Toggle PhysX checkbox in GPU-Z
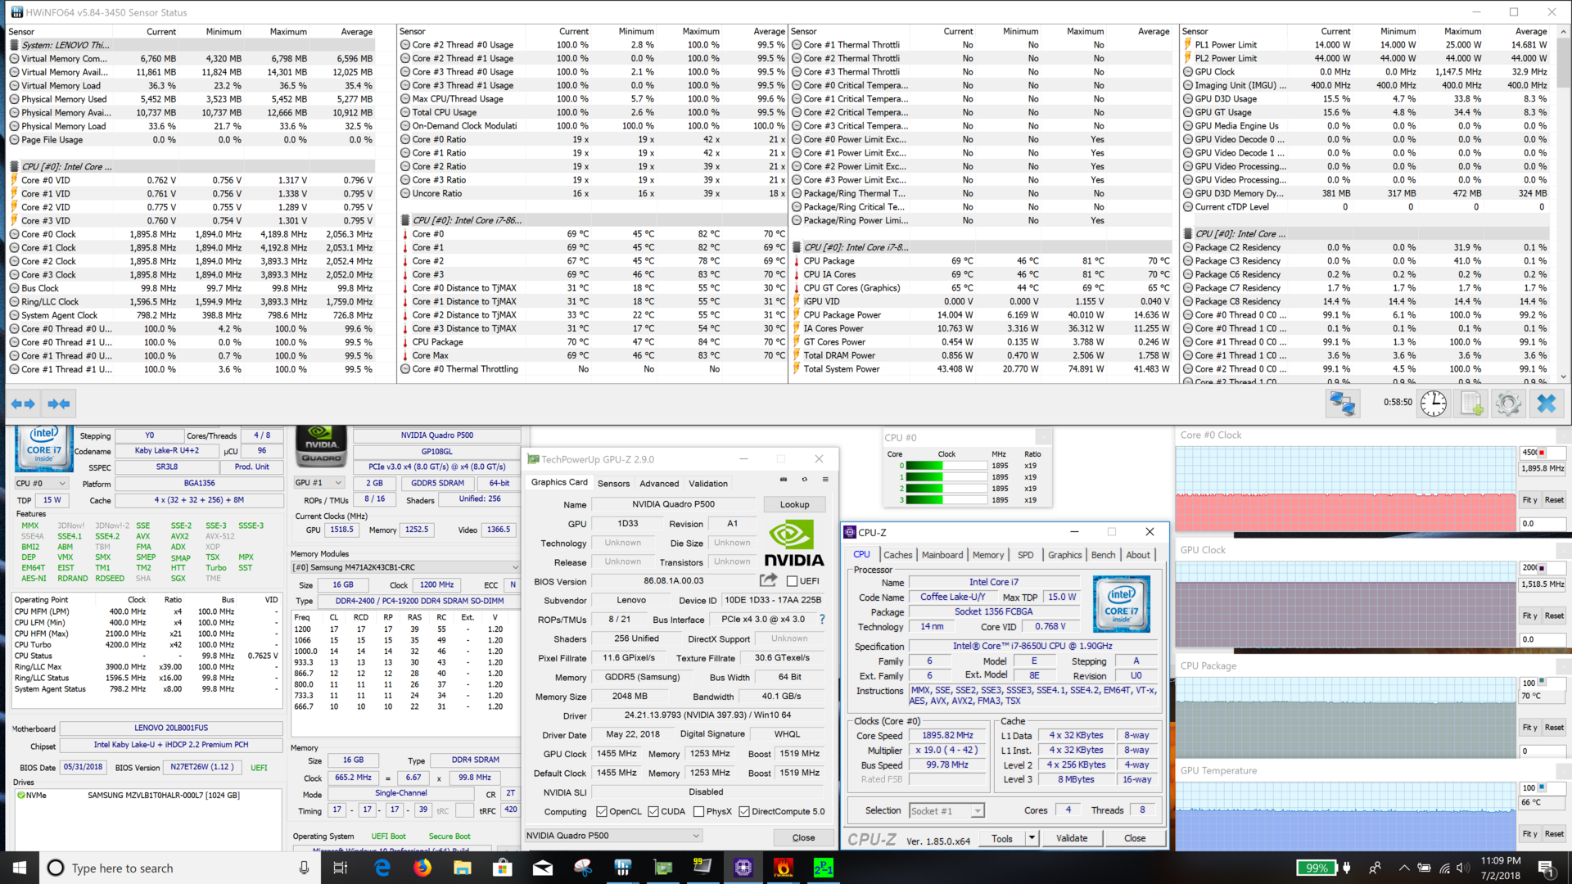The image size is (1572, 884). click(x=698, y=812)
